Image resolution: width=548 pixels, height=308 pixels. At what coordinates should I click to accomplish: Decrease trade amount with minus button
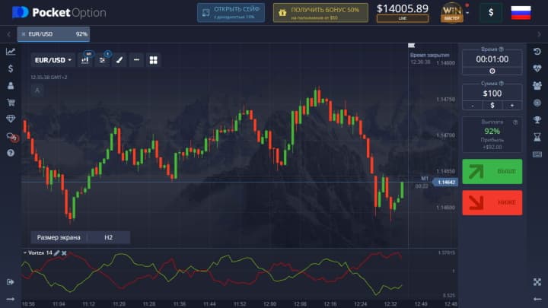[x=473, y=105]
